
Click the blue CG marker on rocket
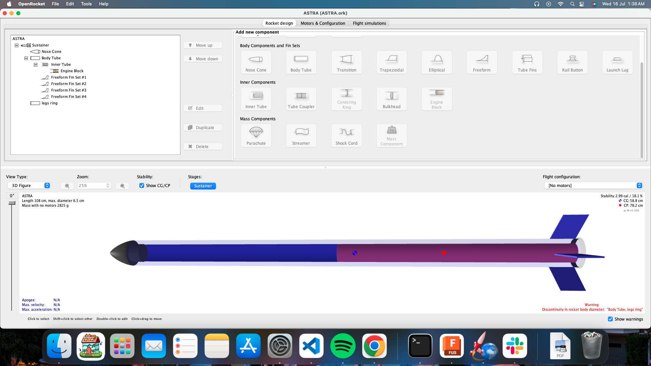(355, 253)
